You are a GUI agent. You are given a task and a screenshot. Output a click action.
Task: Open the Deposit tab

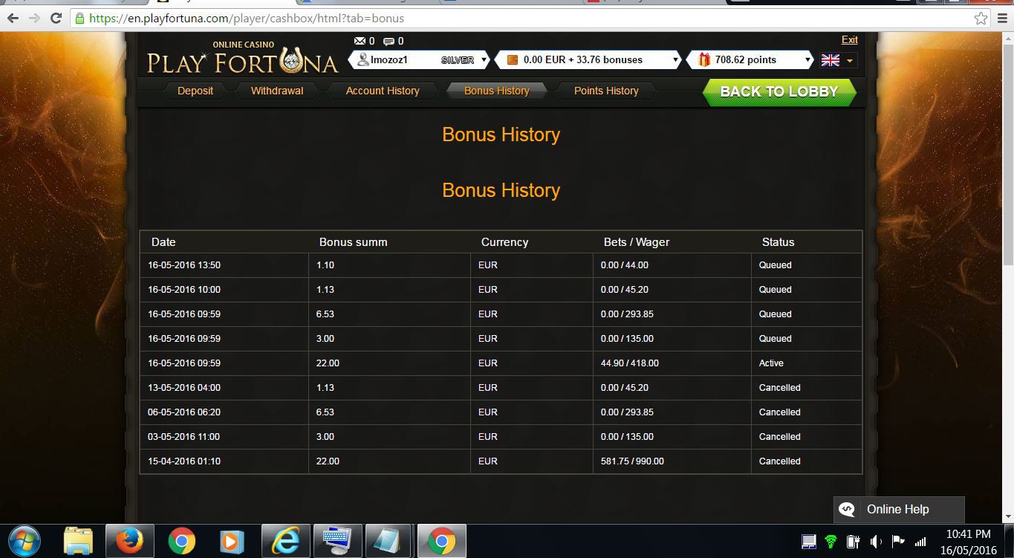pos(195,91)
